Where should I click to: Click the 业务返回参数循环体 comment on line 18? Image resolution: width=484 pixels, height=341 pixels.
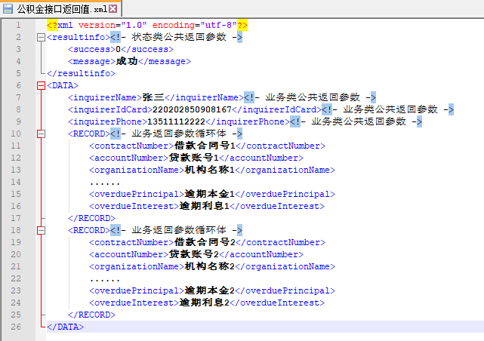[176, 230]
